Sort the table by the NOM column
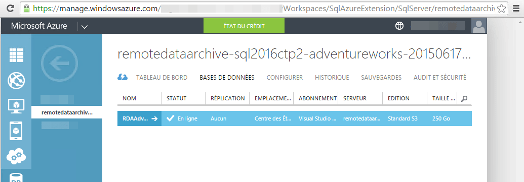The width and height of the screenshot is (524, 182). pyautogui.click(x=129, y=98)
